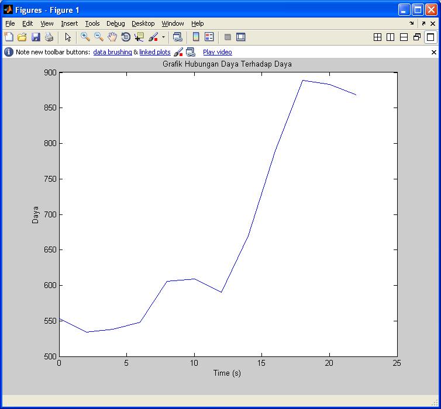Image resolution: width=441 pixels, height=409 pixels.
Task: Open the Tools menu
Action: [92, 23]
